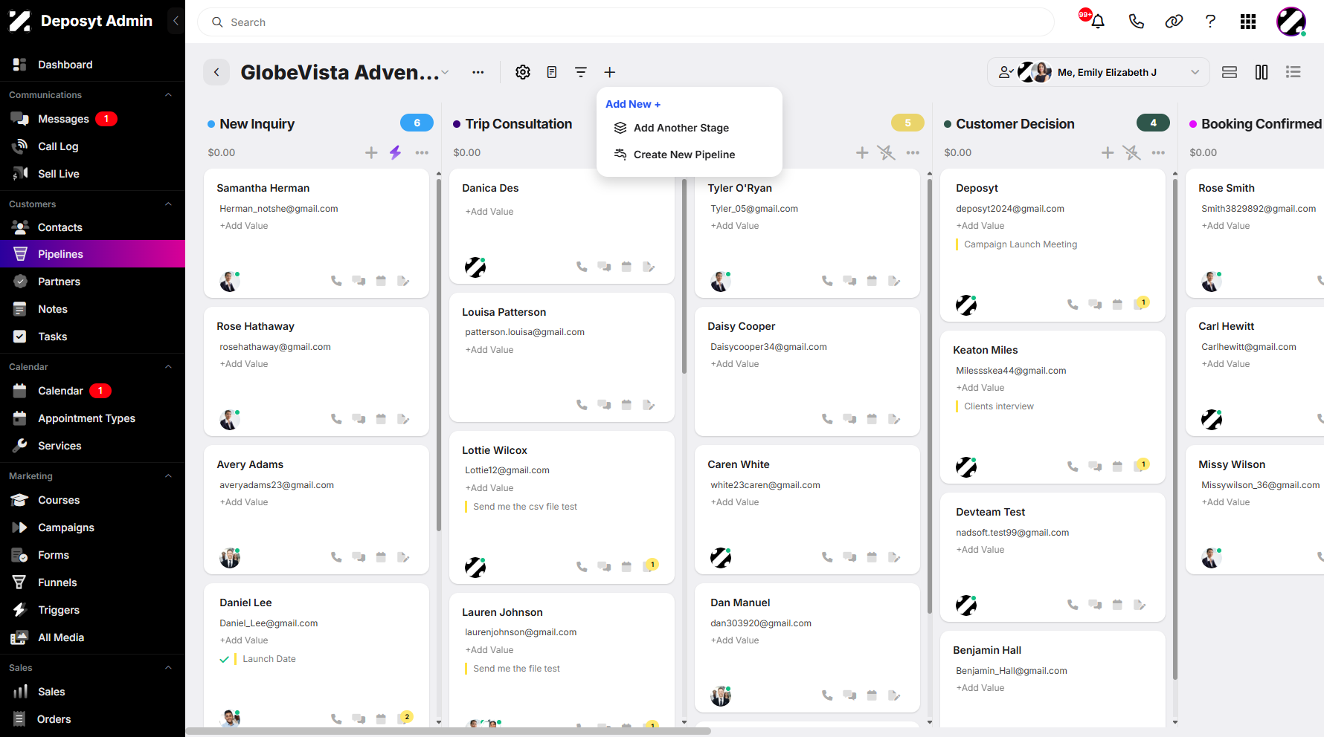
Task: Open the notifications bell
Action: (x=1097, y=22)
